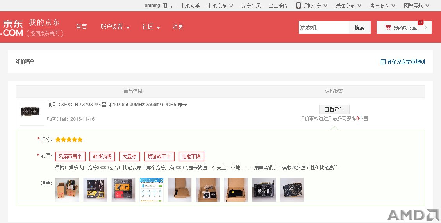Open the benchmark screenshot review photo
Screen dimensions: 441x223
pos(152,190)
